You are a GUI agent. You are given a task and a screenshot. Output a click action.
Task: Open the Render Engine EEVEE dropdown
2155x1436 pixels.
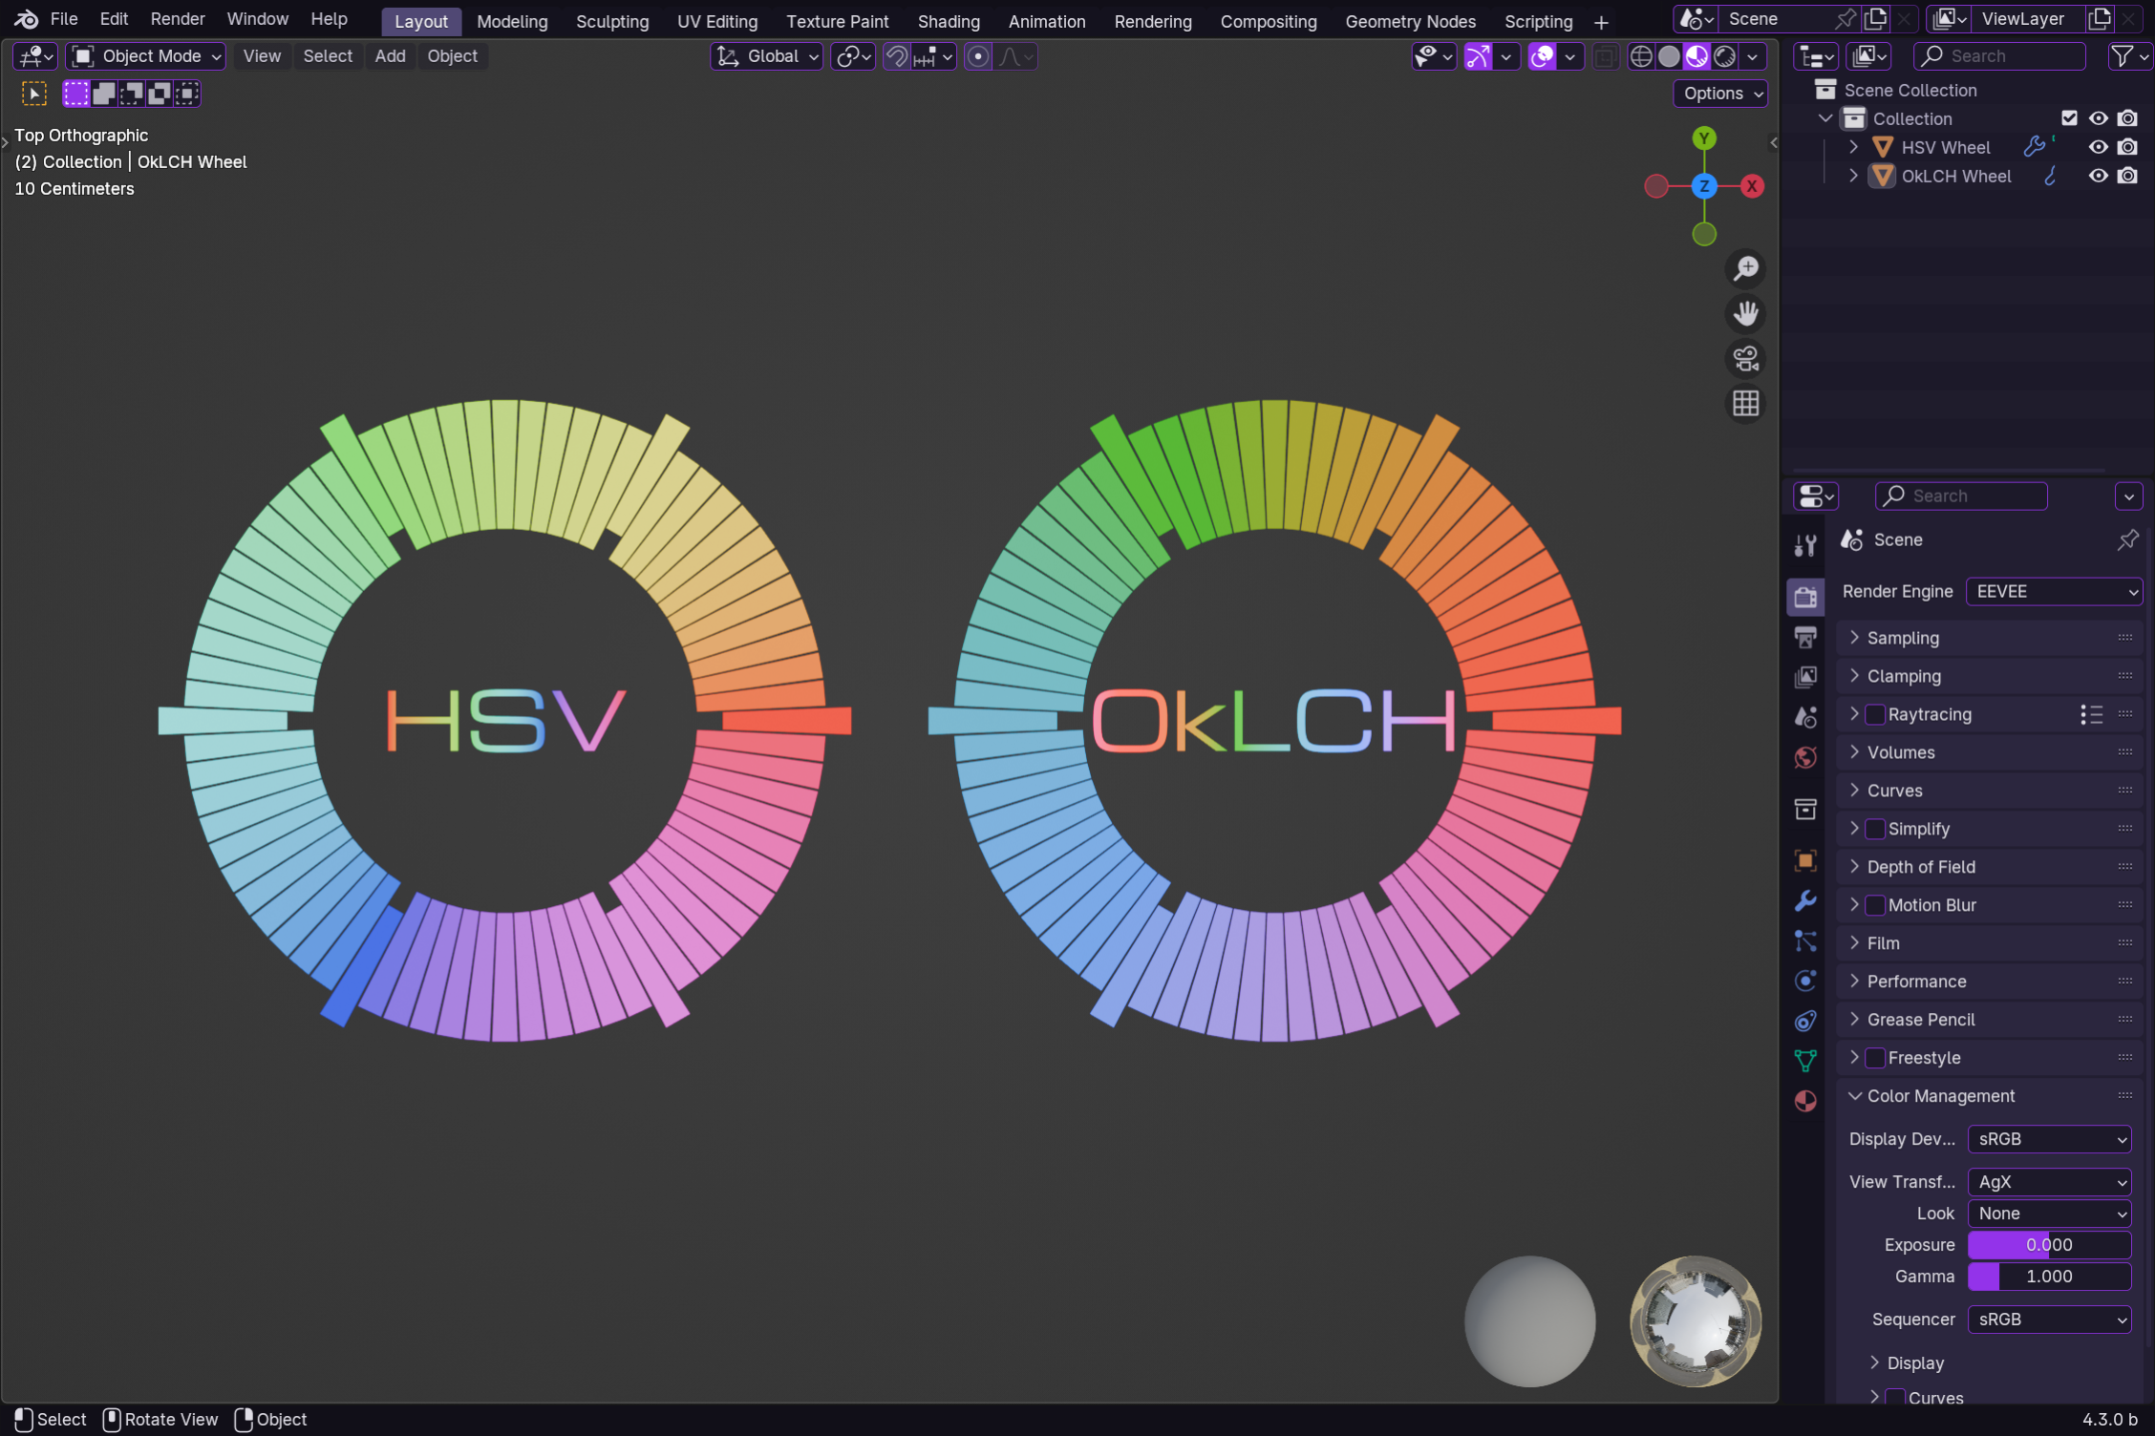click(2054, 591)
